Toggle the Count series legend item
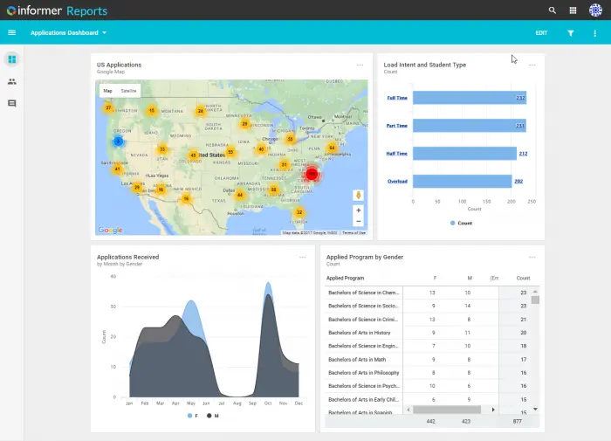Viewport: 611px width, 441px height. [x=462, y=223]
